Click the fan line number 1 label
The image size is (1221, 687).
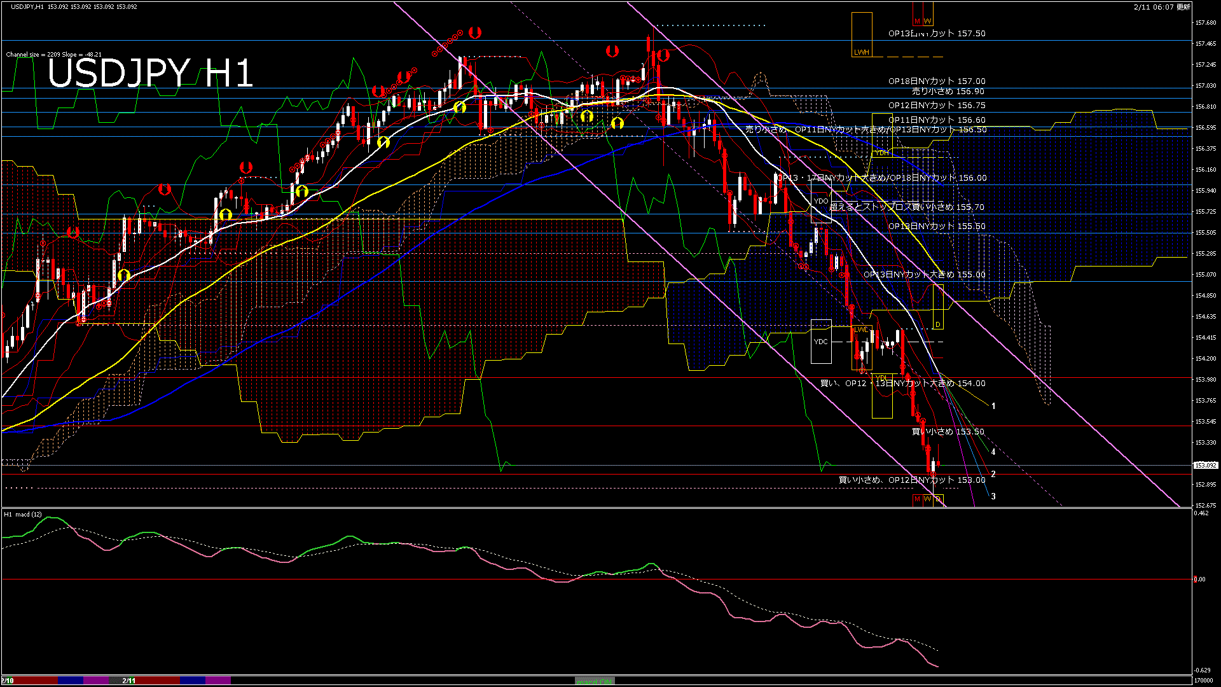coord(993,406)
